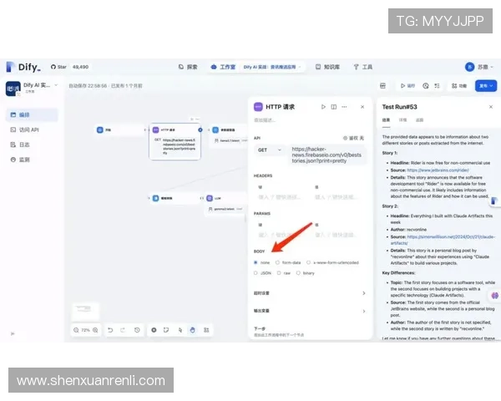Expand the Dify AI app info chevron in sidebar
This screenshot has width=501, height=401.
point(56,85)
